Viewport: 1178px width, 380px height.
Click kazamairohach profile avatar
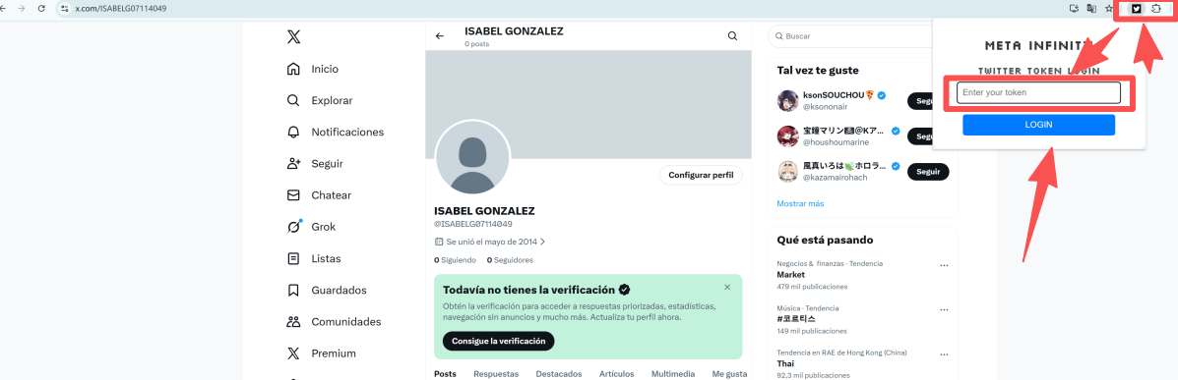tap(787, 172)
